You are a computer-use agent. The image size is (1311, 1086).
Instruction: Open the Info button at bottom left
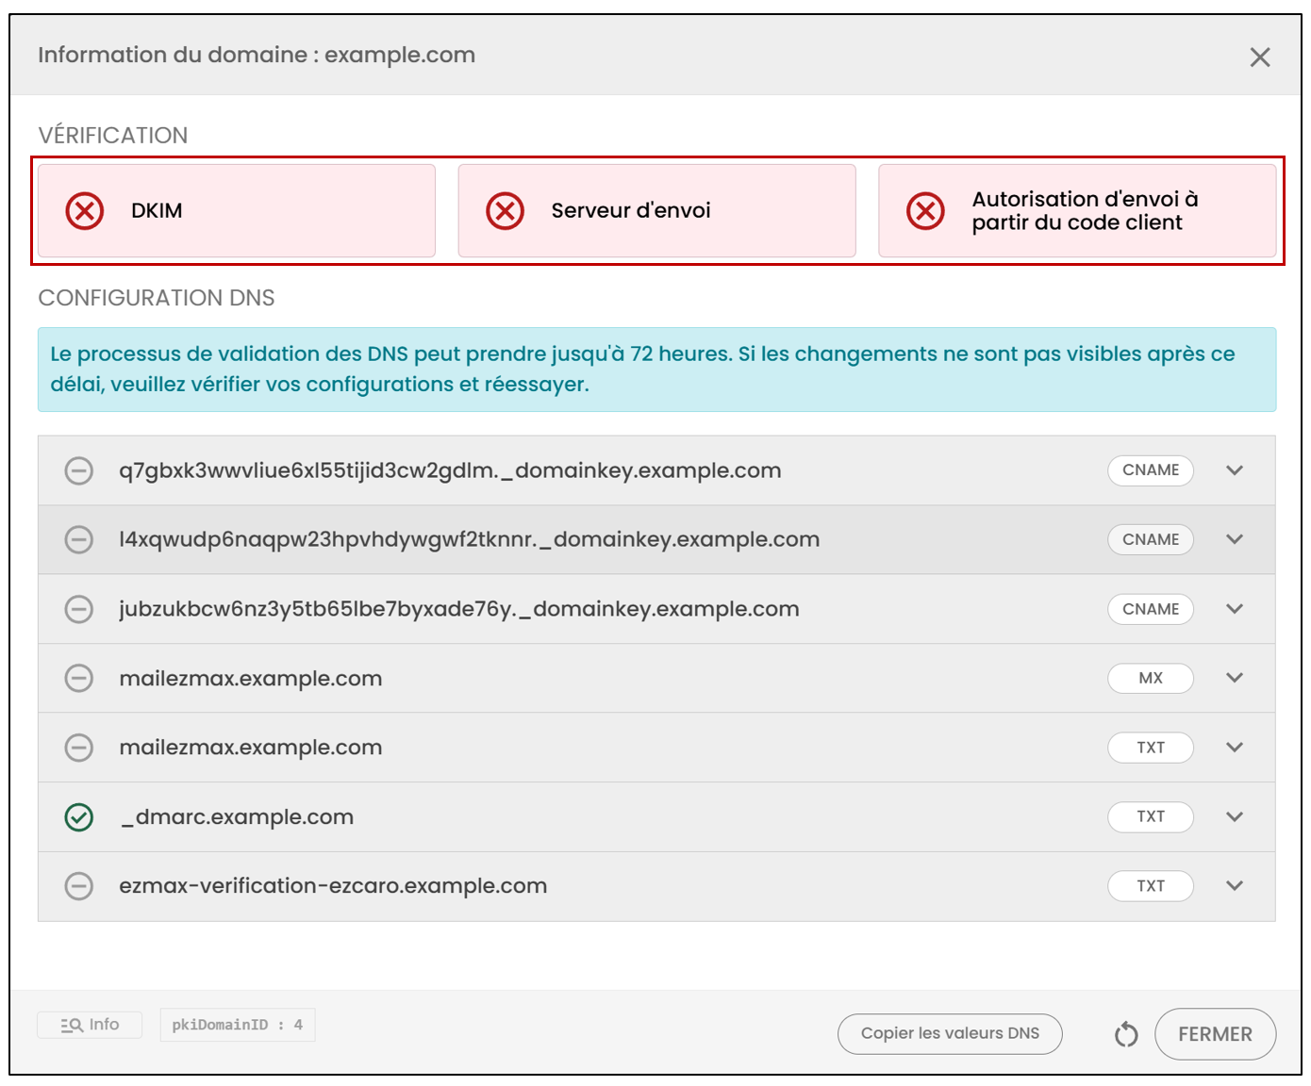90,1025
